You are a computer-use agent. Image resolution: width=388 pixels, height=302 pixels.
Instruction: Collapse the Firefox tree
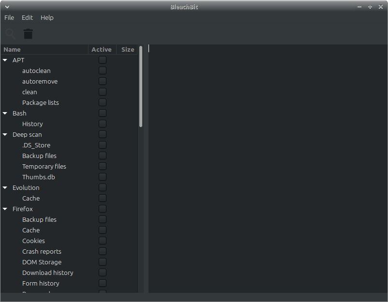coord(5,209)
